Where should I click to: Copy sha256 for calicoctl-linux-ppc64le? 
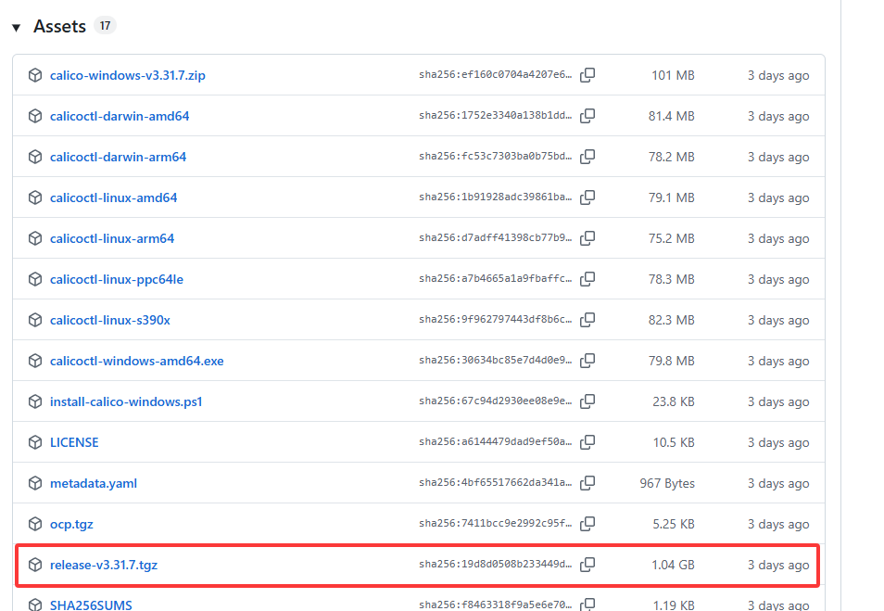[587, 279]
